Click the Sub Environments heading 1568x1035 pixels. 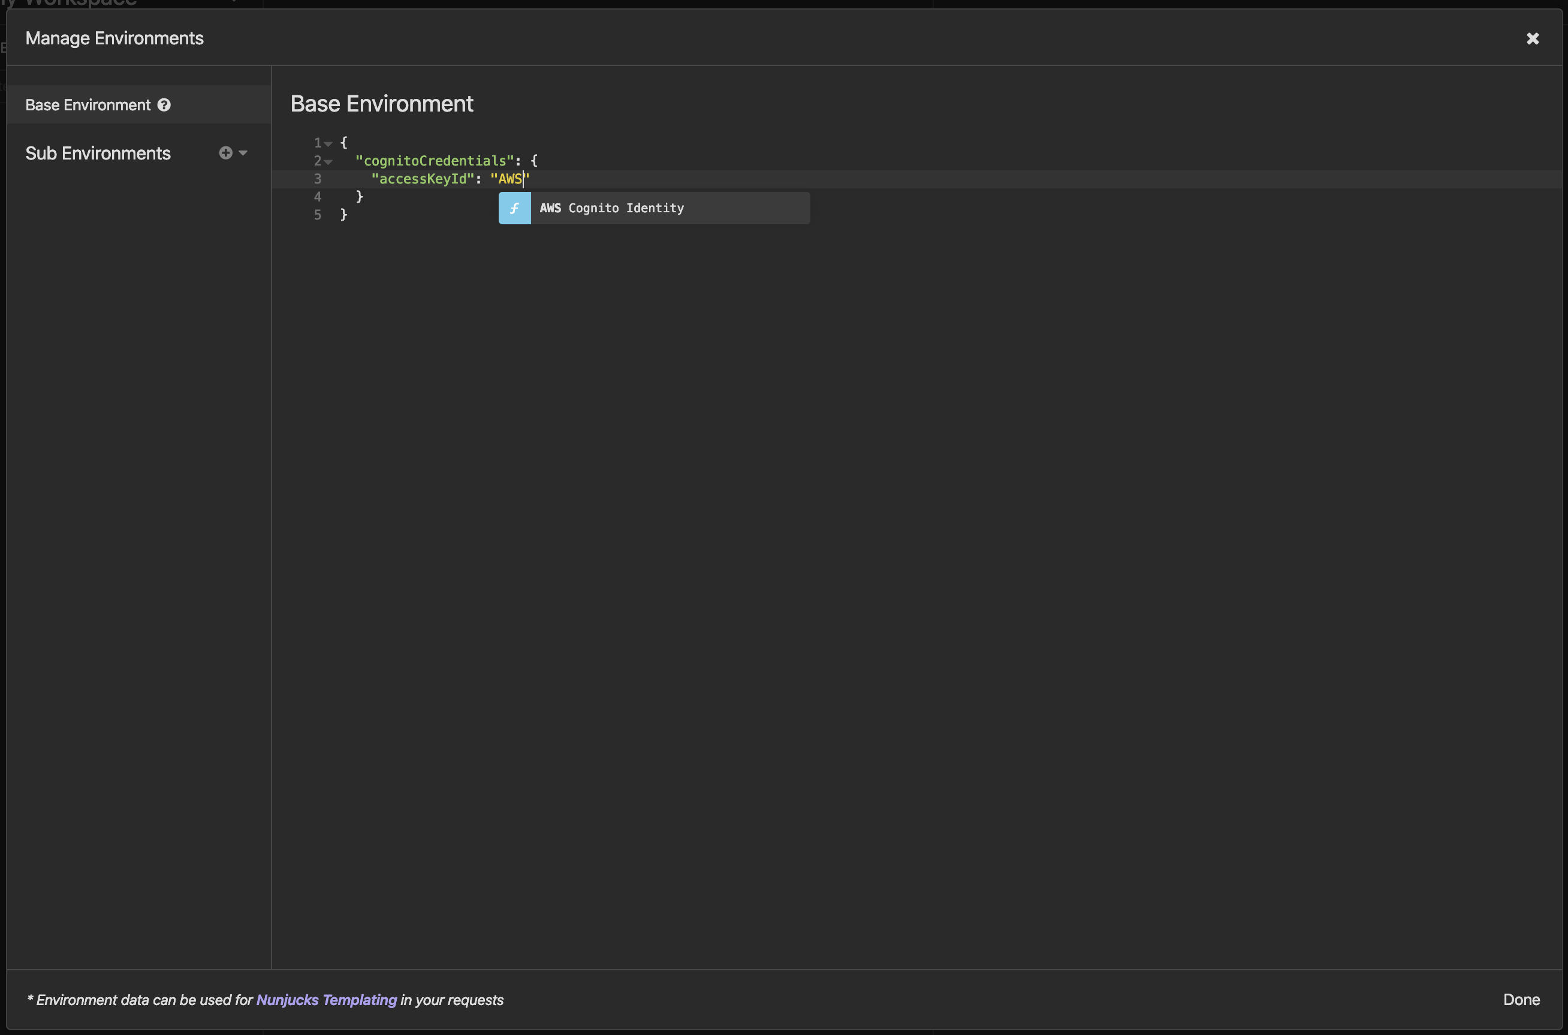point(98,153)
